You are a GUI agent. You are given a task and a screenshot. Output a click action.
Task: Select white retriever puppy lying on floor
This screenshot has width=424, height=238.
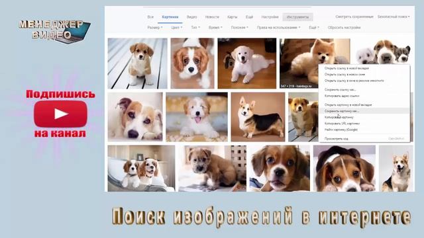(247, 63)
